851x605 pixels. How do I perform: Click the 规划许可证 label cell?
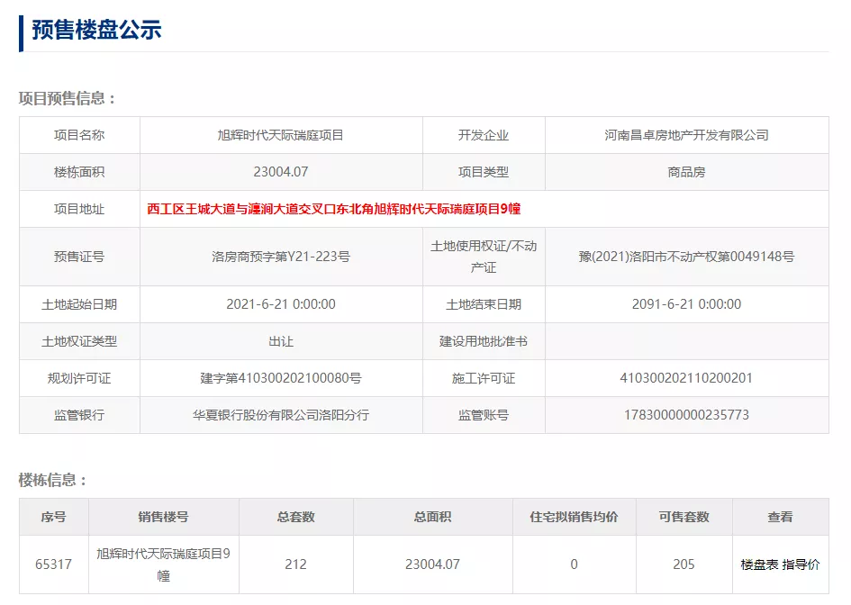click(79, 378)
